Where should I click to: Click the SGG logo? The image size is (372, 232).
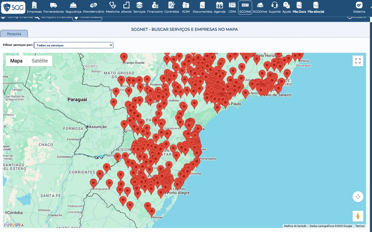tap(13, 8)
